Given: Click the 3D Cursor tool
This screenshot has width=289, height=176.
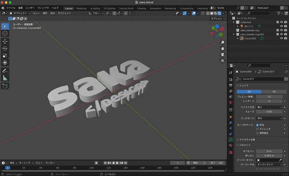Looking at the screenshot, I should 5,33.
